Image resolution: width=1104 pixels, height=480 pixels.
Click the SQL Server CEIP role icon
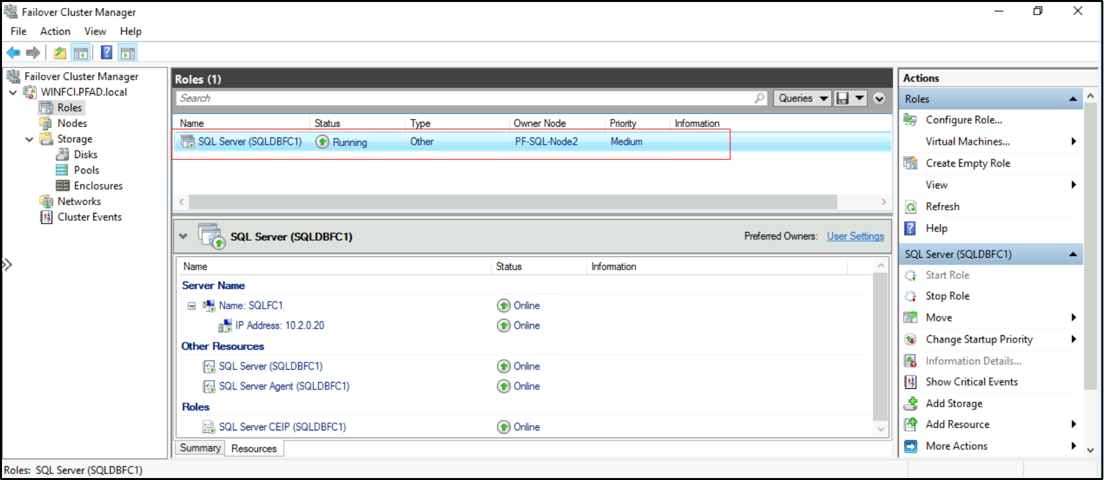tap(209, 427)
